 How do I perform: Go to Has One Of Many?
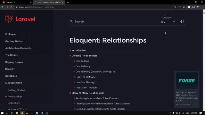coord(85,77)
